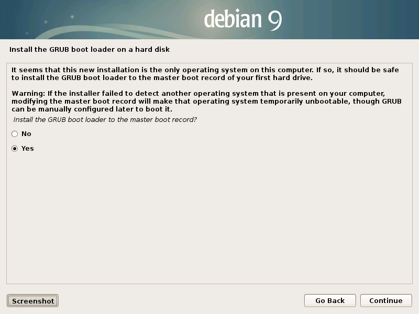419x314 pixels.
Task: Click the Screenshot button
Action: click(x=32, y=301)
